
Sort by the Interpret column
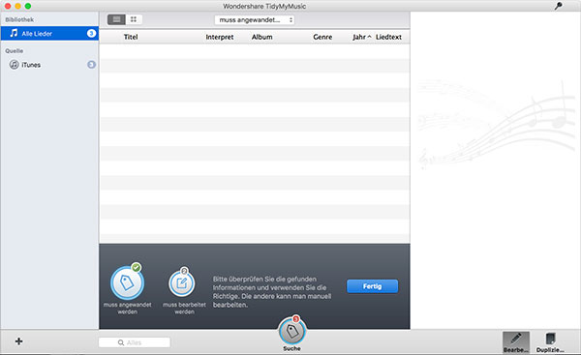[x=220, y=37]
